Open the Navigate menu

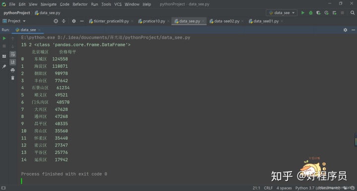(x=49, y=4)
